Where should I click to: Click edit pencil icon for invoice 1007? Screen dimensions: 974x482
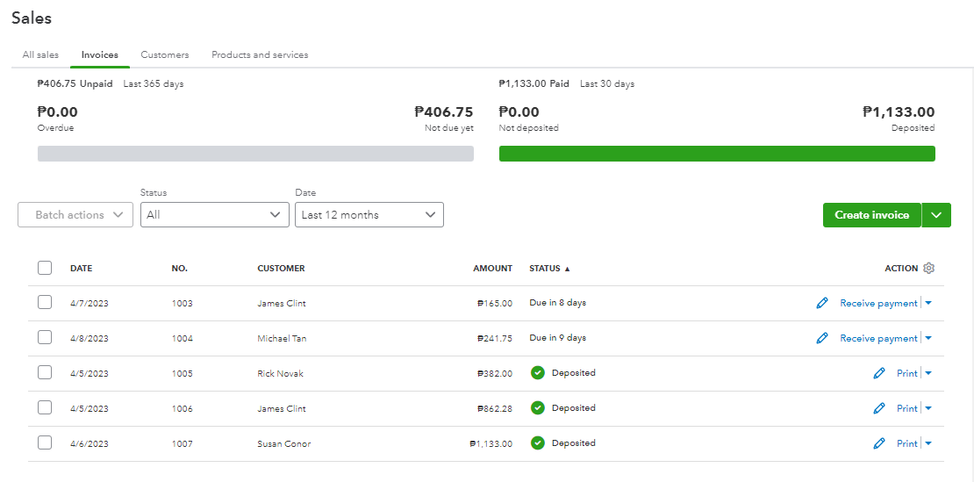879,443
